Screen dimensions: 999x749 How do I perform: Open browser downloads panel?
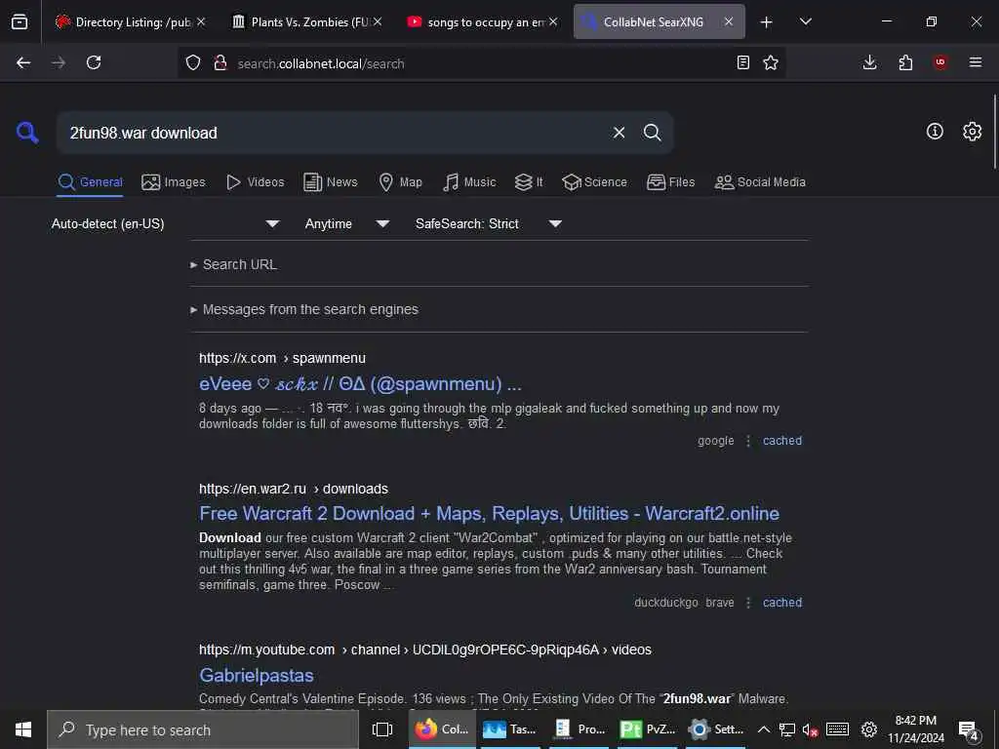[x=869, y=62]
